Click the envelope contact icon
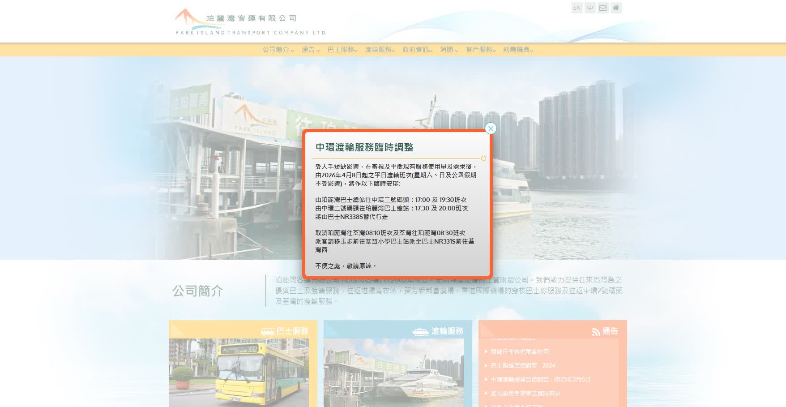This screenshot has width=786, height=407. click(x=603, y=8)
